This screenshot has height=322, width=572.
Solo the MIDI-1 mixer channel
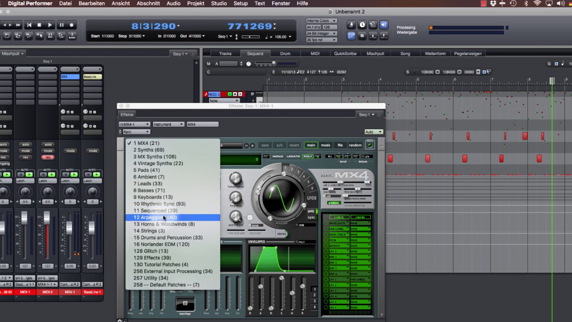[x=25, y=144]
